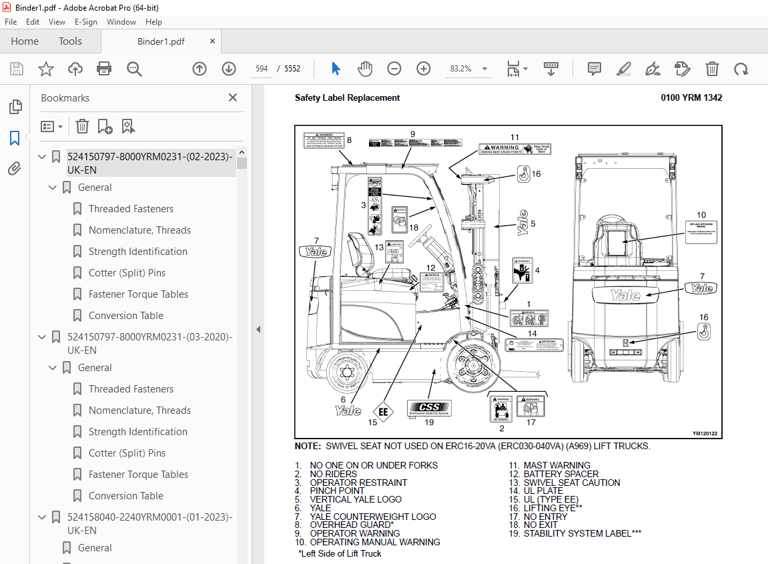Activate the Hand pan tool

pyautogui.click(x=365, y=69)
